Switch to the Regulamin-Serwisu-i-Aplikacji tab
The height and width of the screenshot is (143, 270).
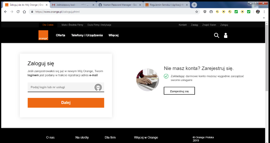167,5
